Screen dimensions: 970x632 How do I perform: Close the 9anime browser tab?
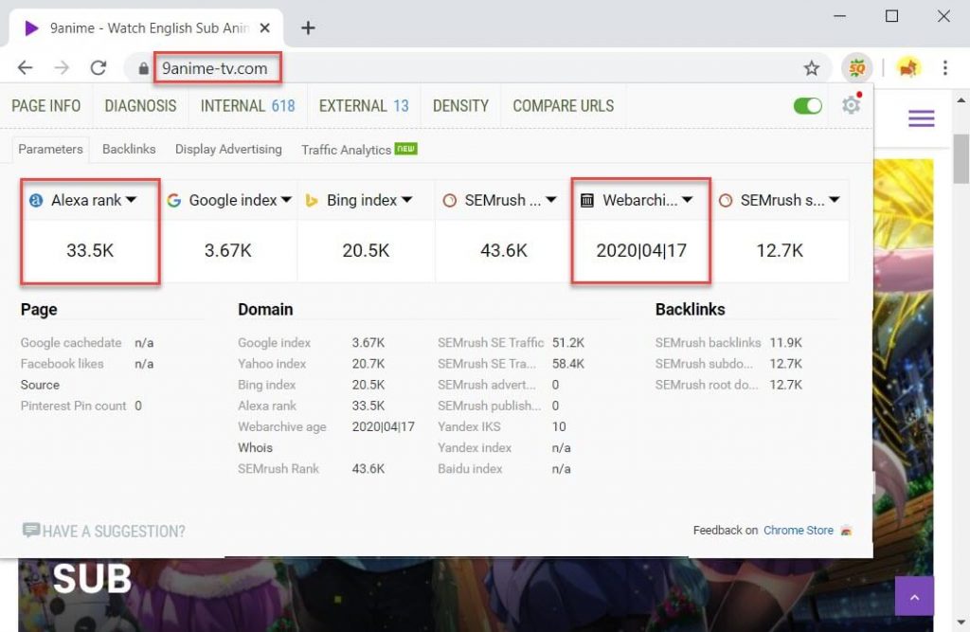pyautogui.click(x=265, y=27)
